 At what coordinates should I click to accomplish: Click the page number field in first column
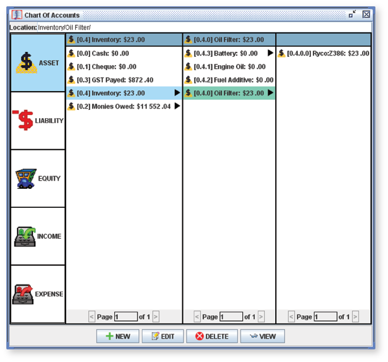click(126, 317)
